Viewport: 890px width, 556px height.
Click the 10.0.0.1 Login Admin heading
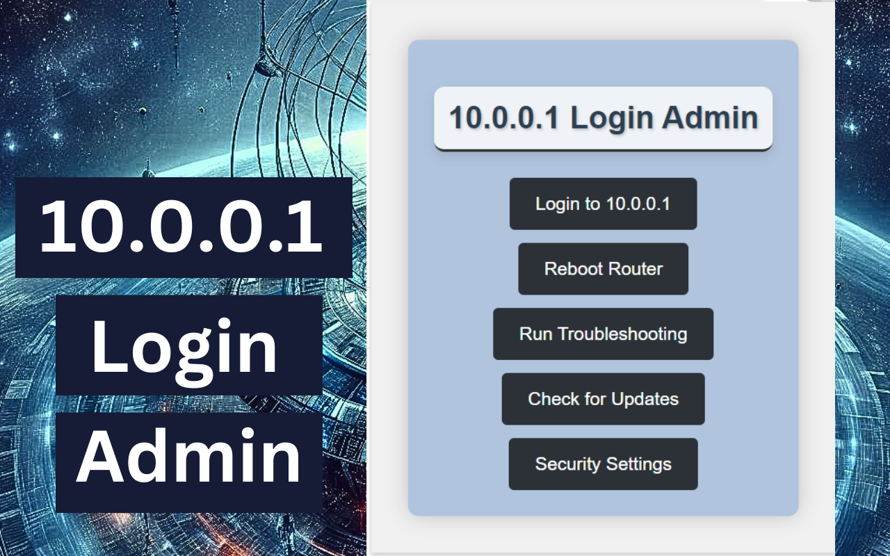tap(603, 117)
